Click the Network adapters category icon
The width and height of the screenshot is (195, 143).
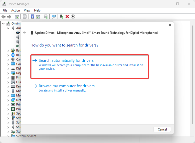coord(13,100)
